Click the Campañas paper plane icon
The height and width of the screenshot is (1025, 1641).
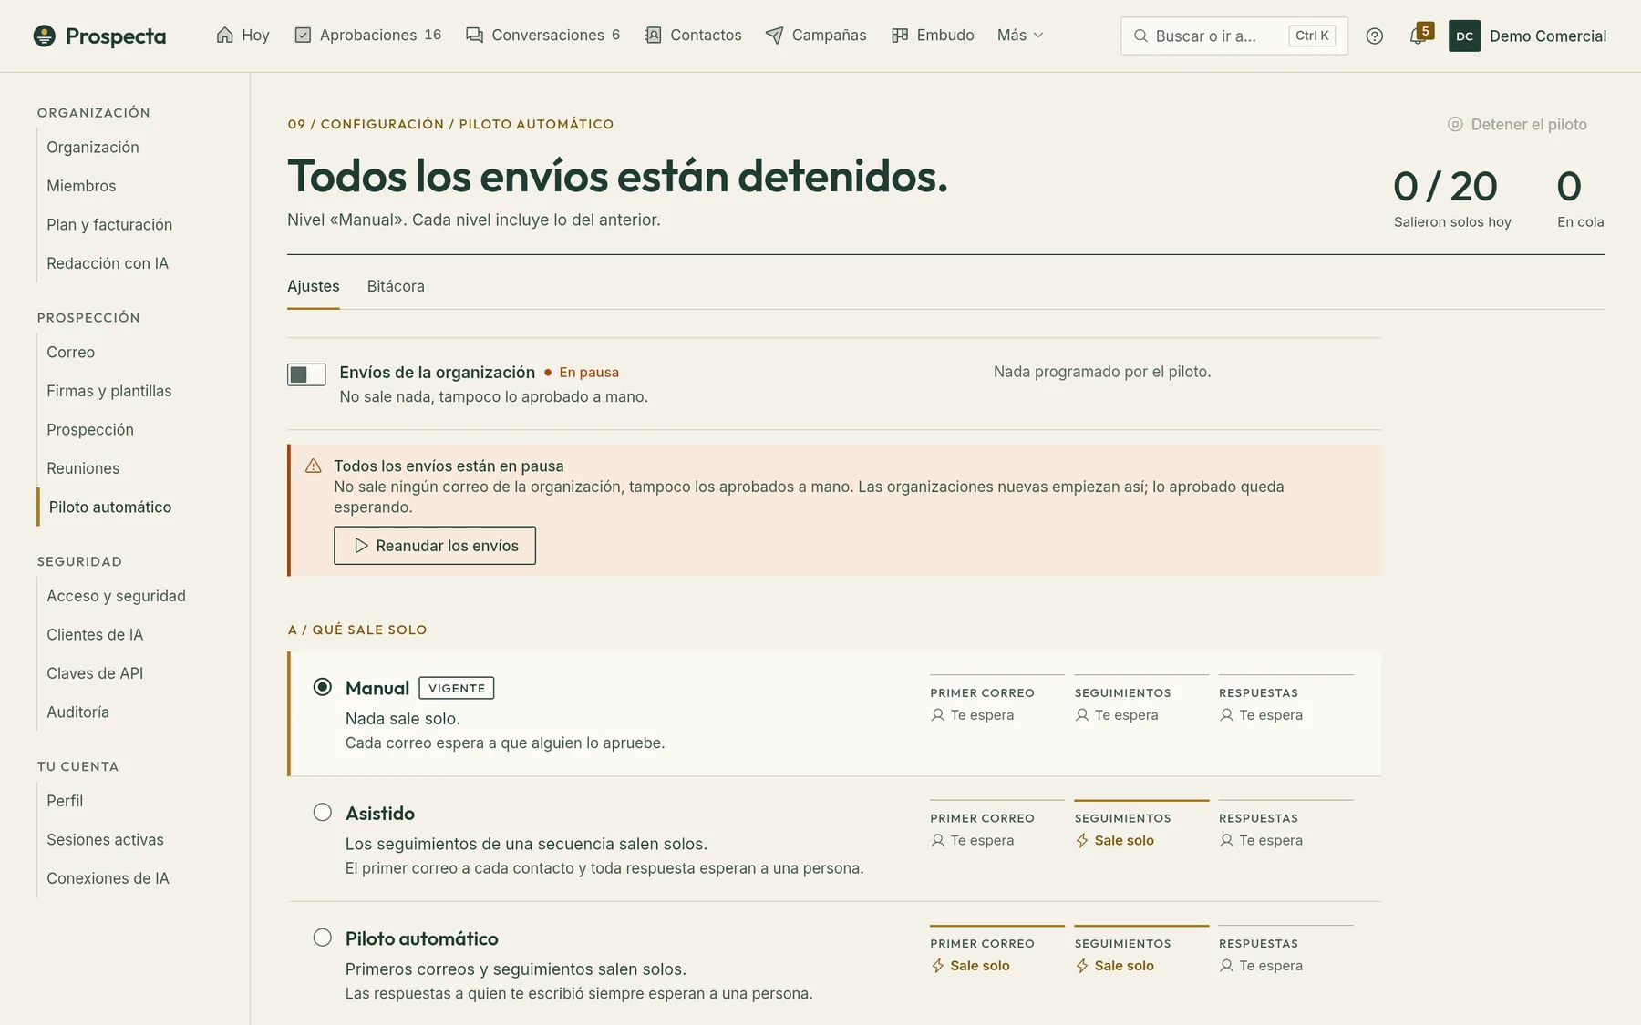click(x=774, y=36)
